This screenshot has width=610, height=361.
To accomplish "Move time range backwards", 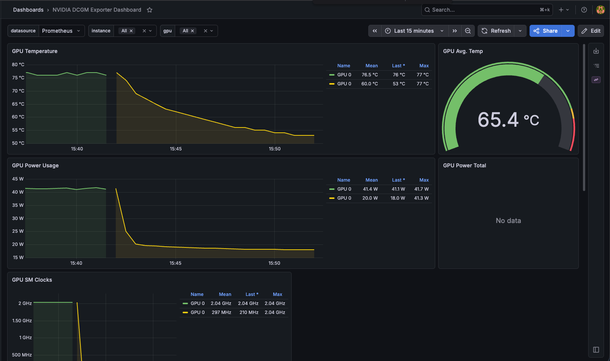I will 375,31.
